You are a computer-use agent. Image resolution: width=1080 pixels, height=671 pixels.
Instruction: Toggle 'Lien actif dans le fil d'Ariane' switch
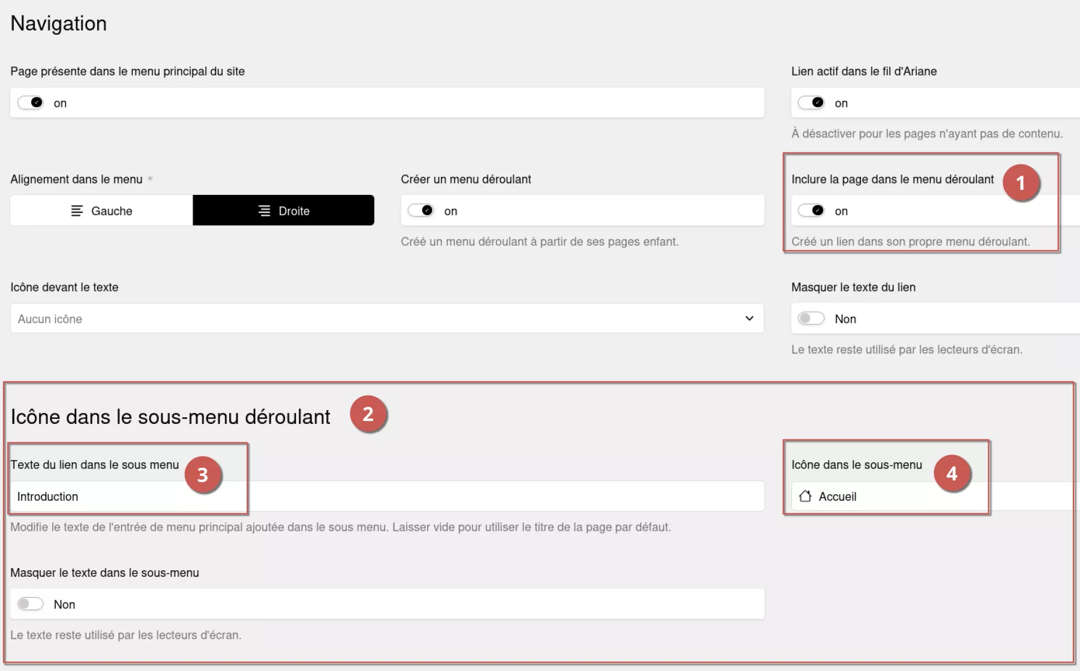click(x=811, y=103)
